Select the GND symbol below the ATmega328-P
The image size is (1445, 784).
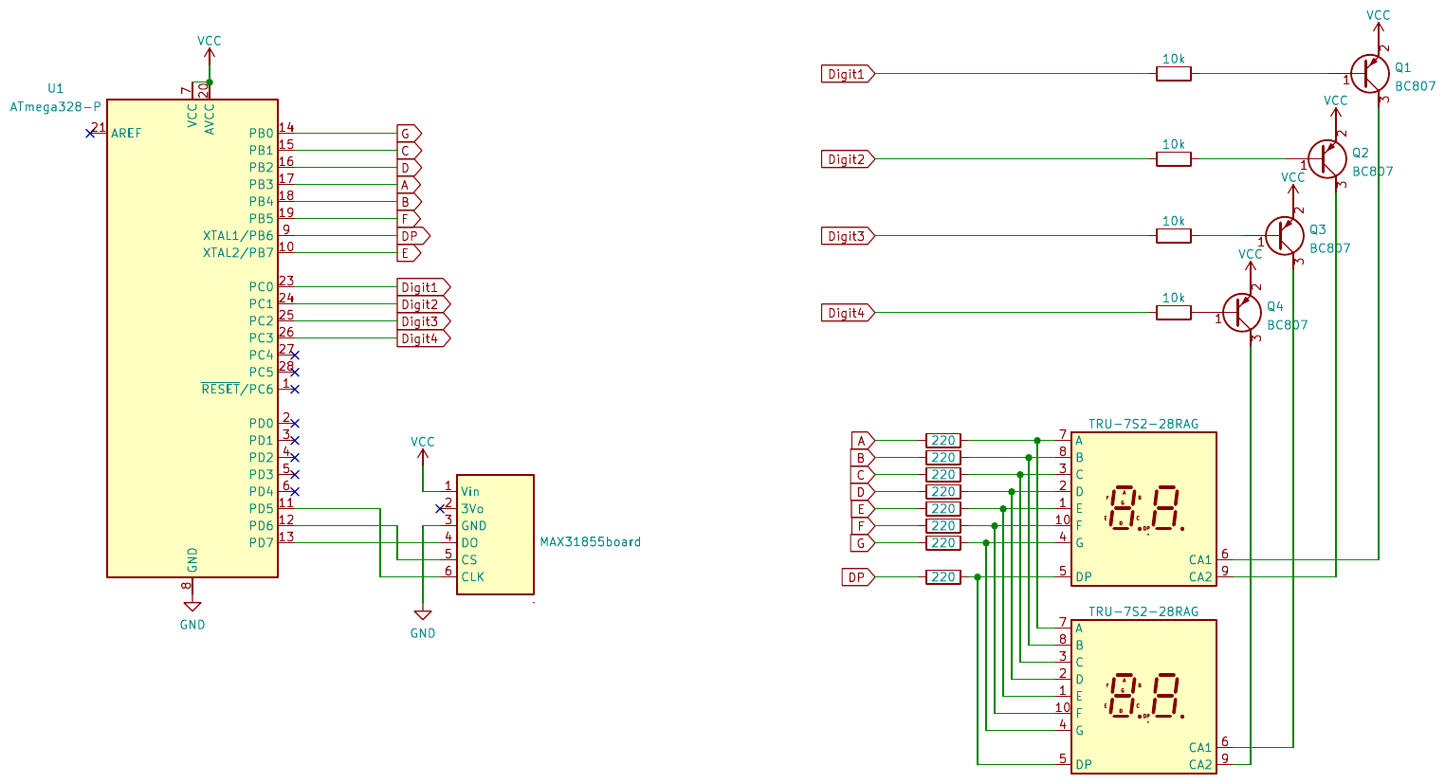tap(192, 607)
